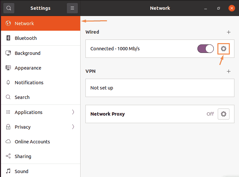Open the Settings hamburger menu
The image size is (239, 177).
point(72,8)
